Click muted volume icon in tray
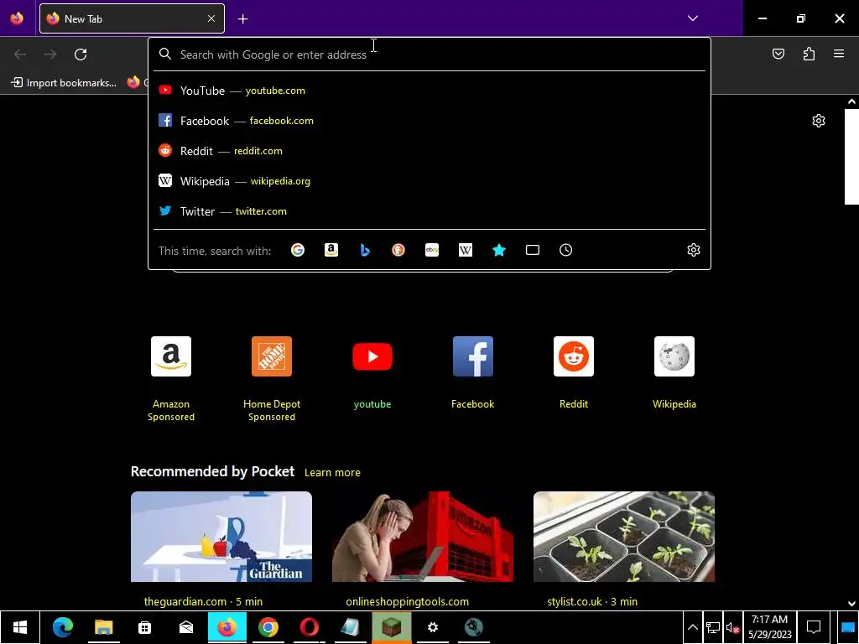Screen dimensions: 859x644 pos(731,628)
